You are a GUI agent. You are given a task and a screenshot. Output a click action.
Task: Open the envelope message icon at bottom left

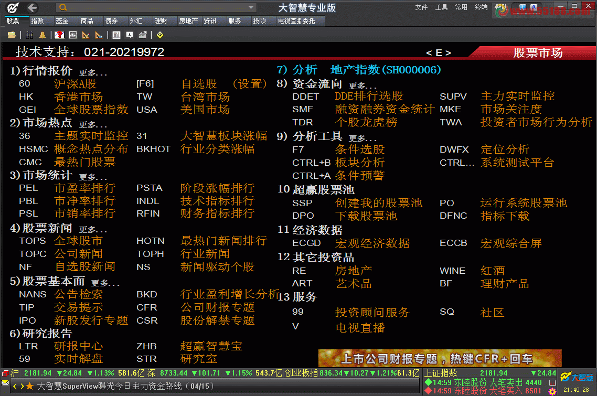click(5, 383)
